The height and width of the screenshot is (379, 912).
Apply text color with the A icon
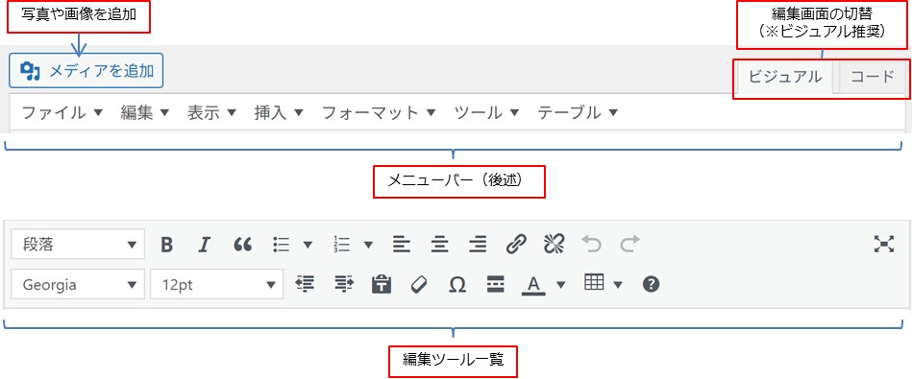pyautogui.click(x=534, y=284)
